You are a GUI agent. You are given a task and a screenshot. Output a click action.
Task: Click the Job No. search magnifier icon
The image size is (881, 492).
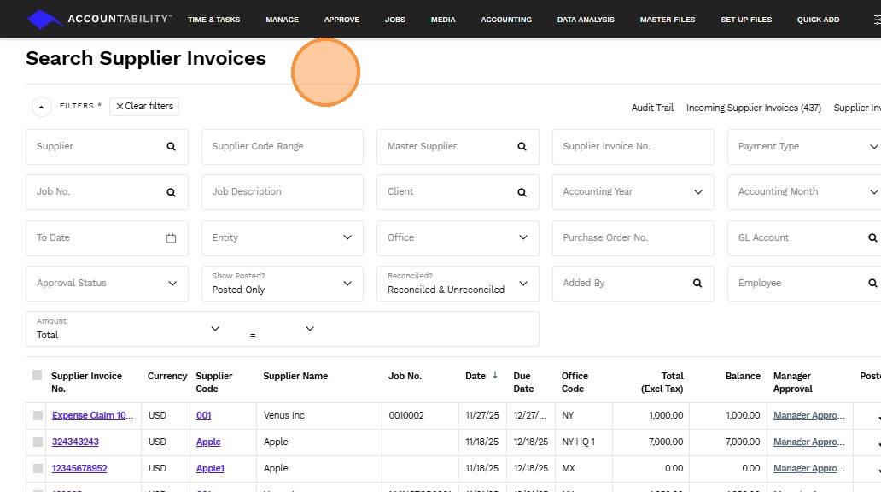172,192
